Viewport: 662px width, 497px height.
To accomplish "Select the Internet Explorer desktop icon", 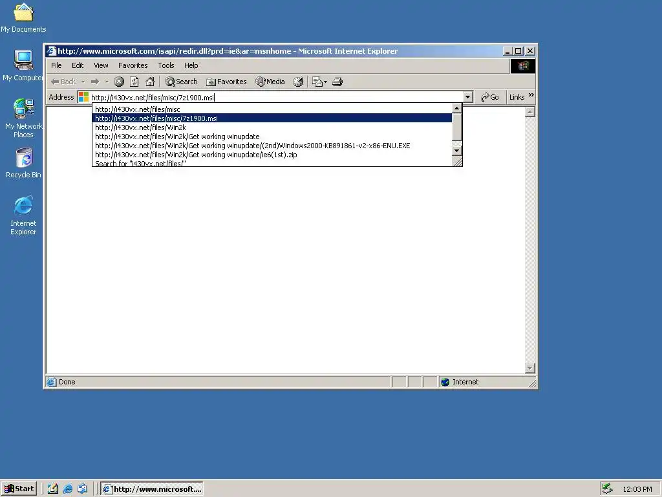I will click(x=23, y=215).
